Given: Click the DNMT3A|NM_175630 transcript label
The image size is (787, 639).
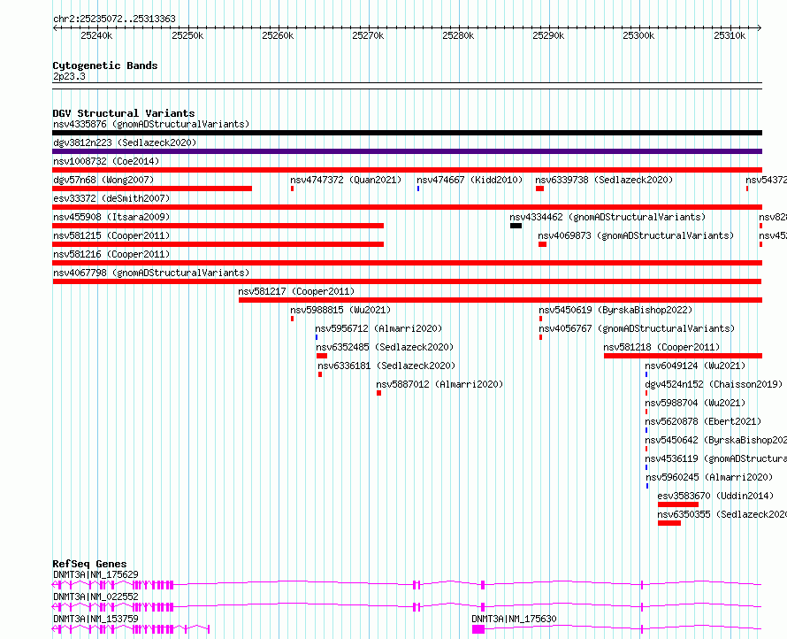Looking at the screenshot, I should 515,619.
